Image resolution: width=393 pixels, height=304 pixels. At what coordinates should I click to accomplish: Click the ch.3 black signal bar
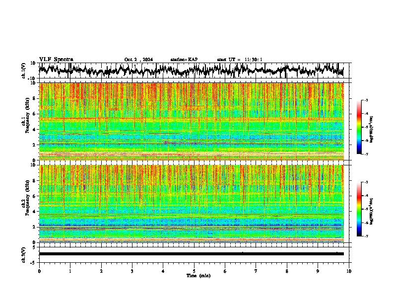191,254
